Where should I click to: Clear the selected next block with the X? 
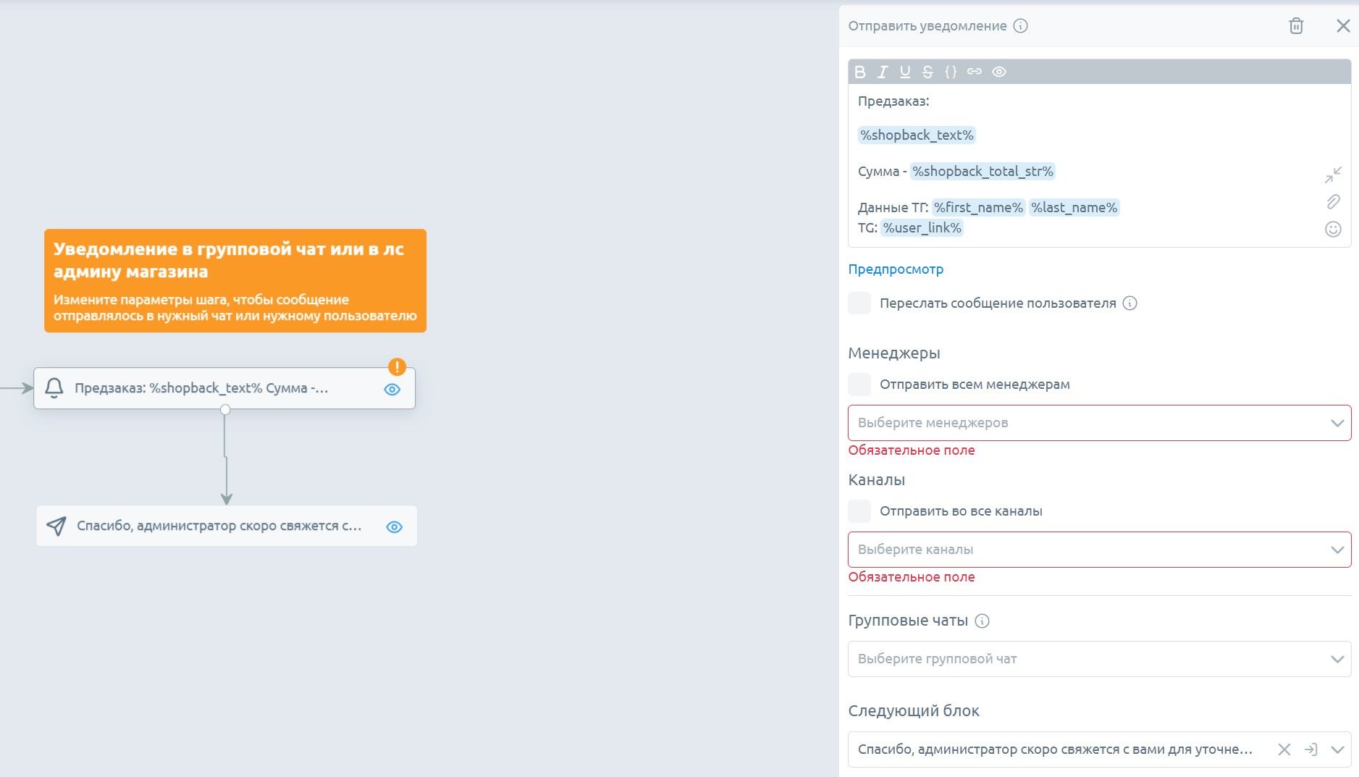pos(1284,749)
